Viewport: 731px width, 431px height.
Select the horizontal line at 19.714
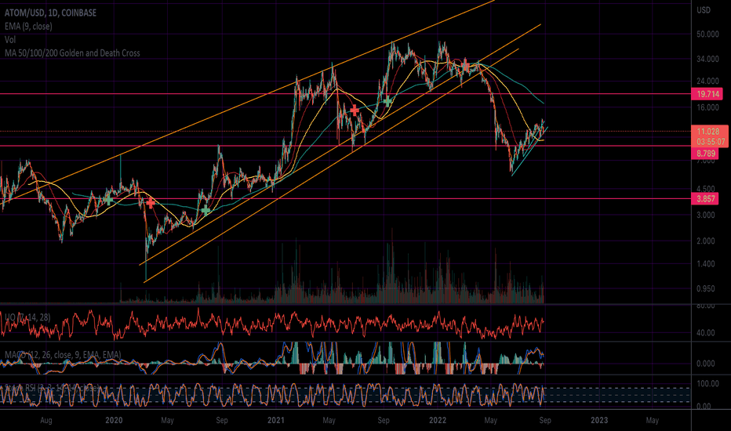coord(345,94)
